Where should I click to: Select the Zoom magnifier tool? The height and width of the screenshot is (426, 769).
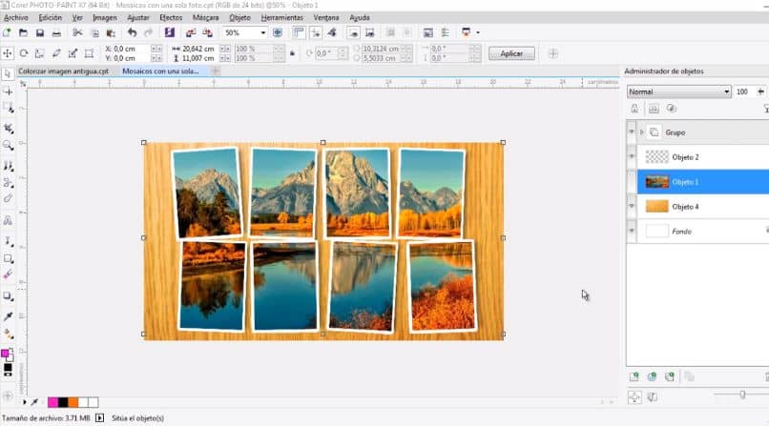8,146
